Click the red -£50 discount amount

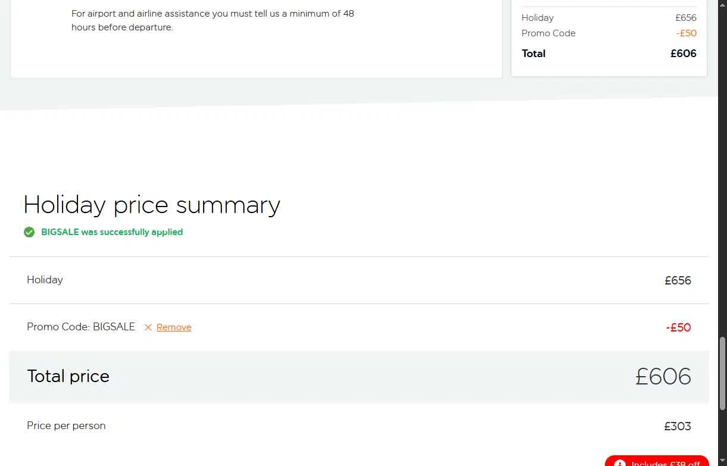[x=678, y=327]
